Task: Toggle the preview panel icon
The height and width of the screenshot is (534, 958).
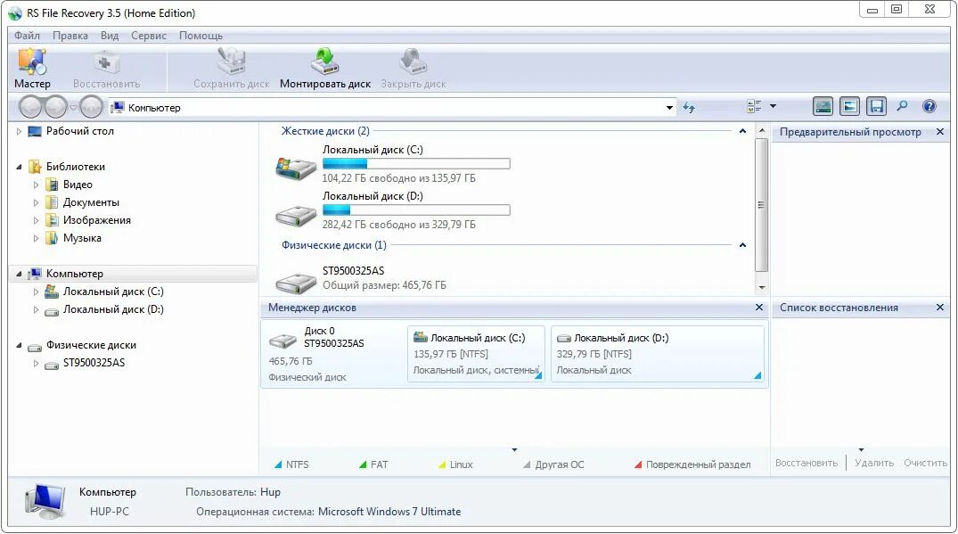Action: pyautogui.click(x=850, y=106)
